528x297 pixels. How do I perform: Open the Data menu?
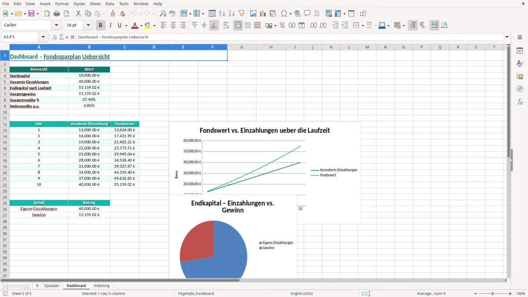pos(110,4)
